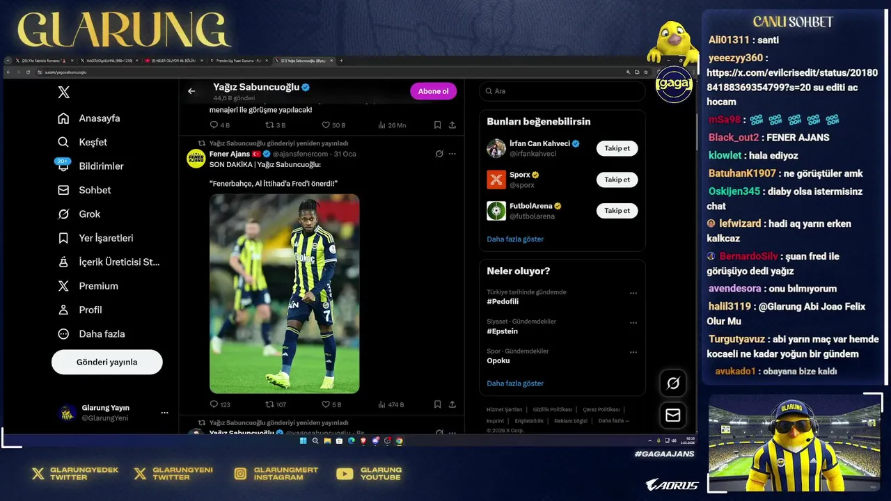This screenshot has width=891, height=501.
Task: Like the top post with 50 B likes
Action: [333, 125]
